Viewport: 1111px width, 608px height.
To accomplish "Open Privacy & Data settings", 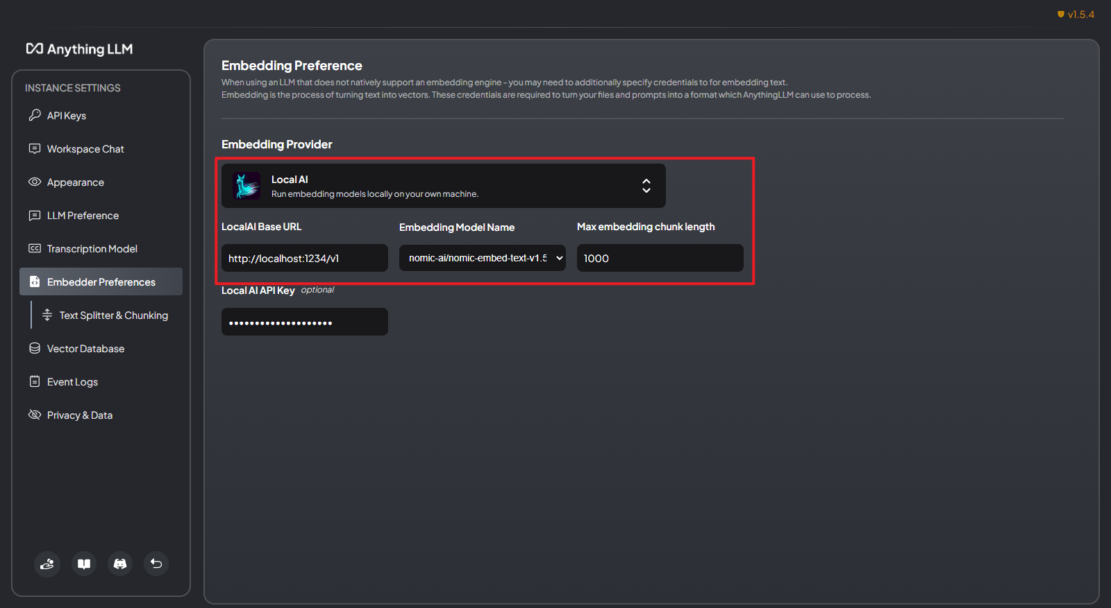I will coord(101,415).
